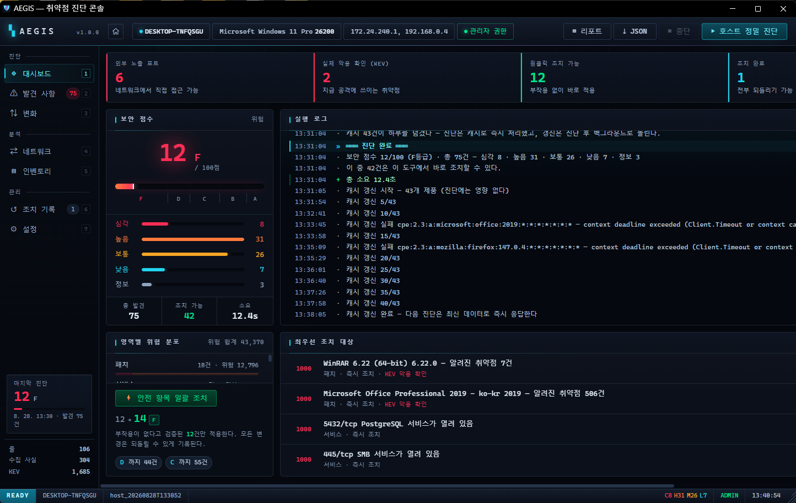Open the Microsoft Office Professional 2019 item
This screenshot has width=796, height=503.
click(538, 399)
